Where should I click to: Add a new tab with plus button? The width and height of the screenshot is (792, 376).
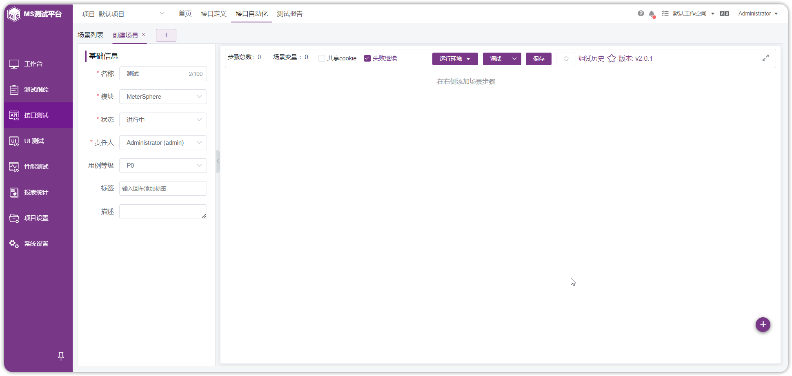(166, 35)
